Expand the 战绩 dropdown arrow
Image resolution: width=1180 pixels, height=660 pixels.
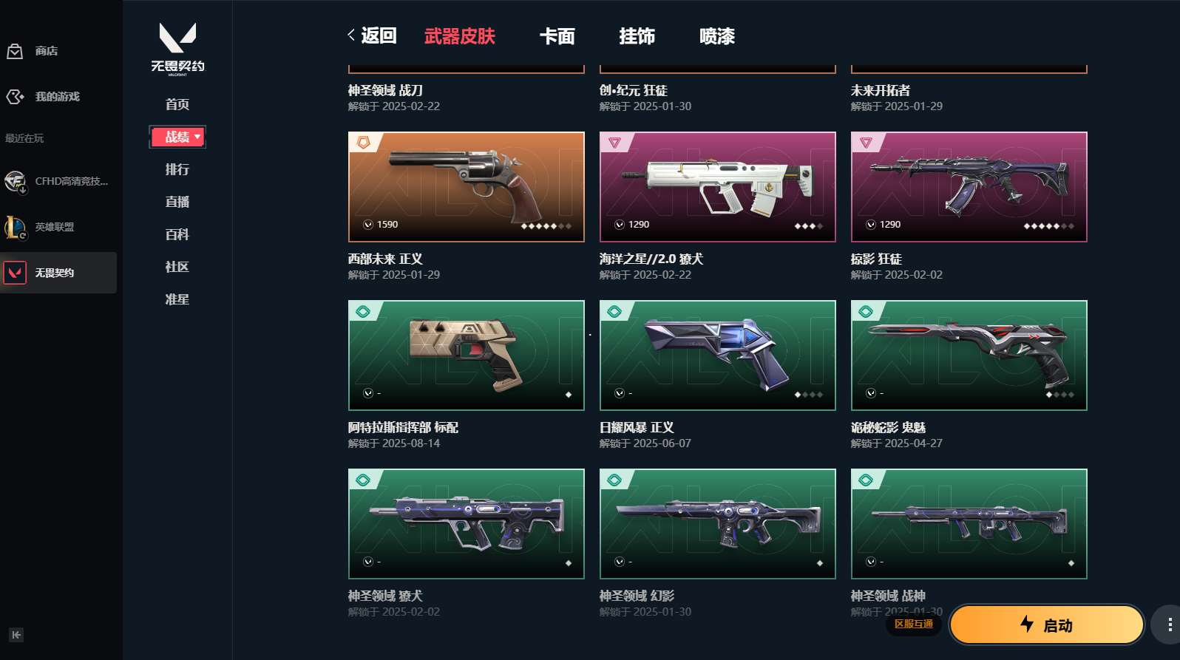click(197, 137)
